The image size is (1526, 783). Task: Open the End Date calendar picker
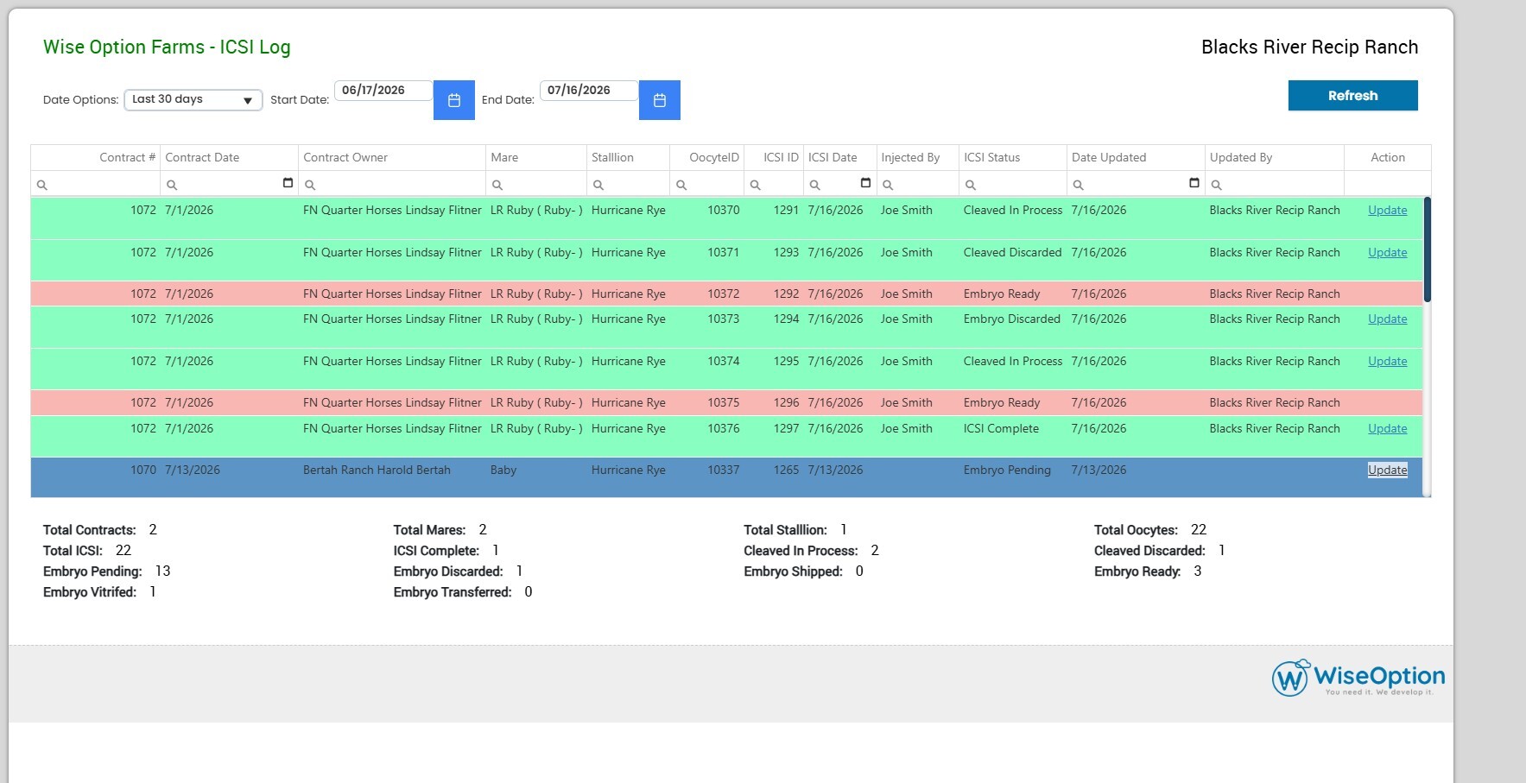tap(659, 100)
